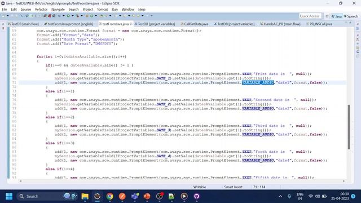Click the horizontal scrollbar left arrow

20,182
